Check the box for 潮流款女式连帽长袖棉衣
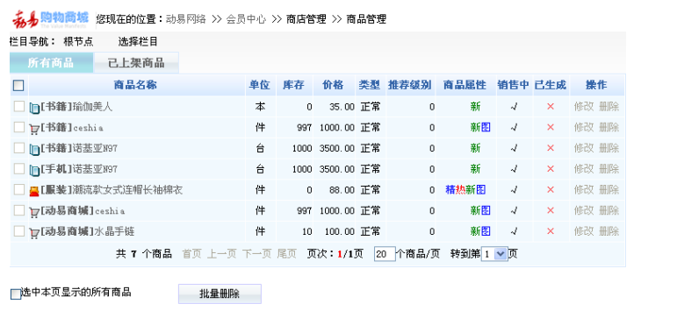Screen dimensions: 677x318 point(19,189)
